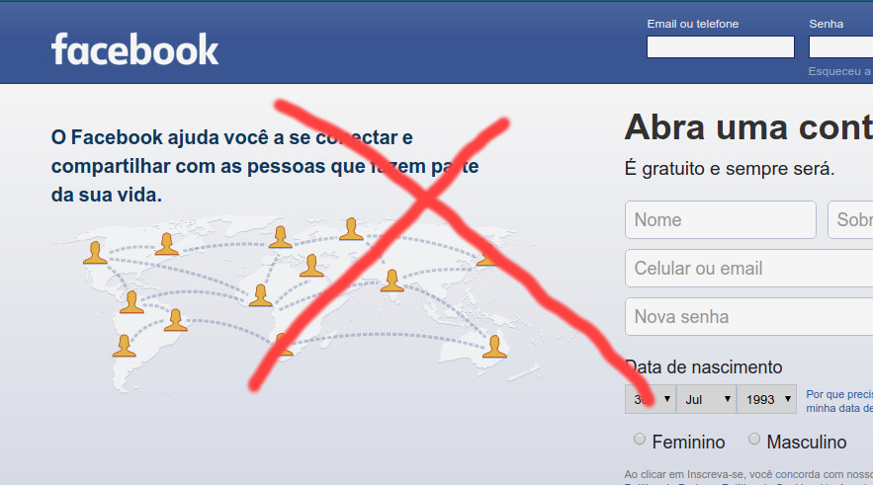Image resolution: width=873 pixels, height=485 pixels.
Task: Click the person icon over Australia
Action: [494, 347]
